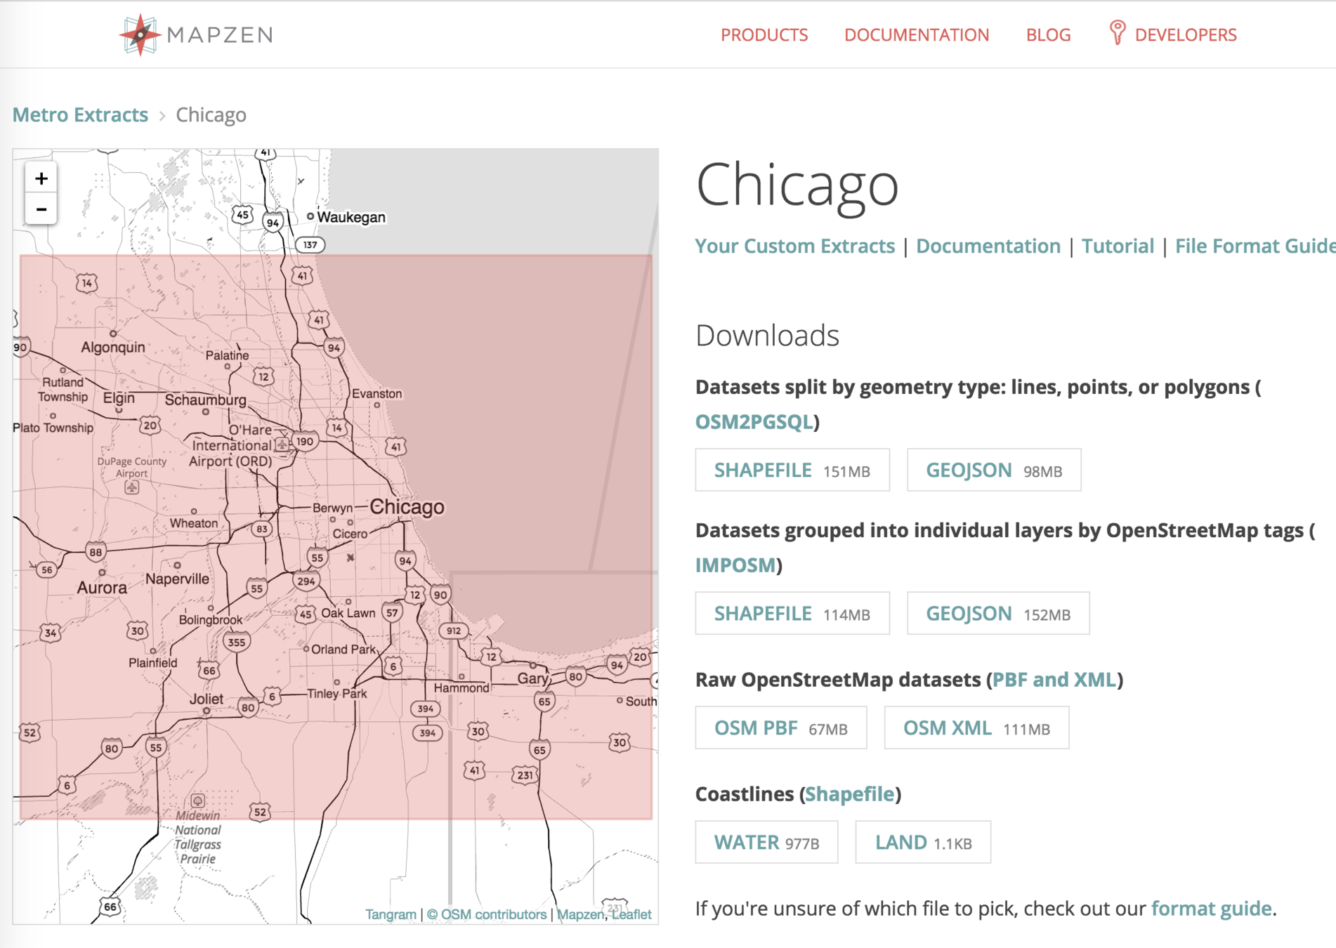Click the Route 83 shield near Berwyn
1336x948 pixels.
pos(262,529)
